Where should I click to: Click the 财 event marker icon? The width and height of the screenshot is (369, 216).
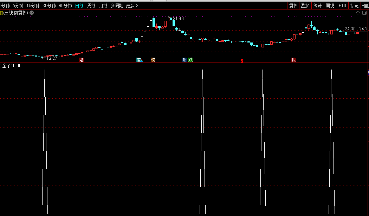pyautogui.click(x=184, y=60)
